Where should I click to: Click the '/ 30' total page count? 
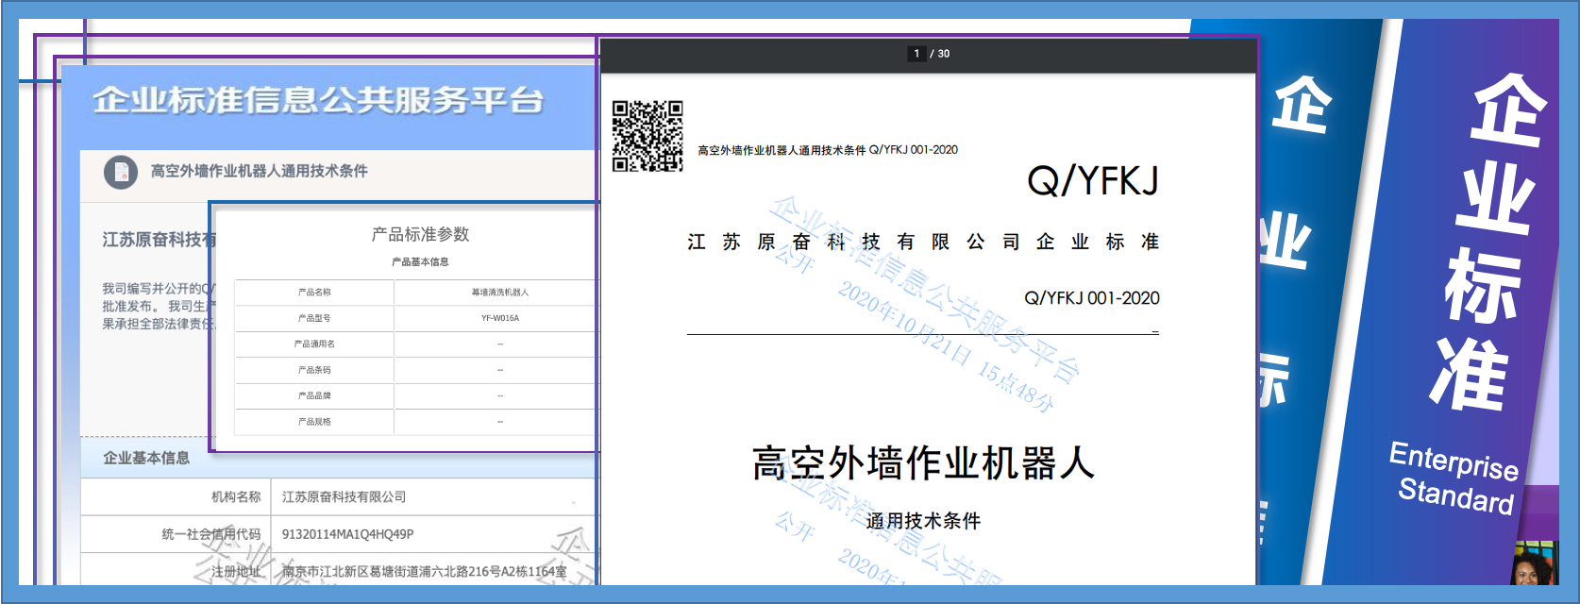[x=940, y=54]
